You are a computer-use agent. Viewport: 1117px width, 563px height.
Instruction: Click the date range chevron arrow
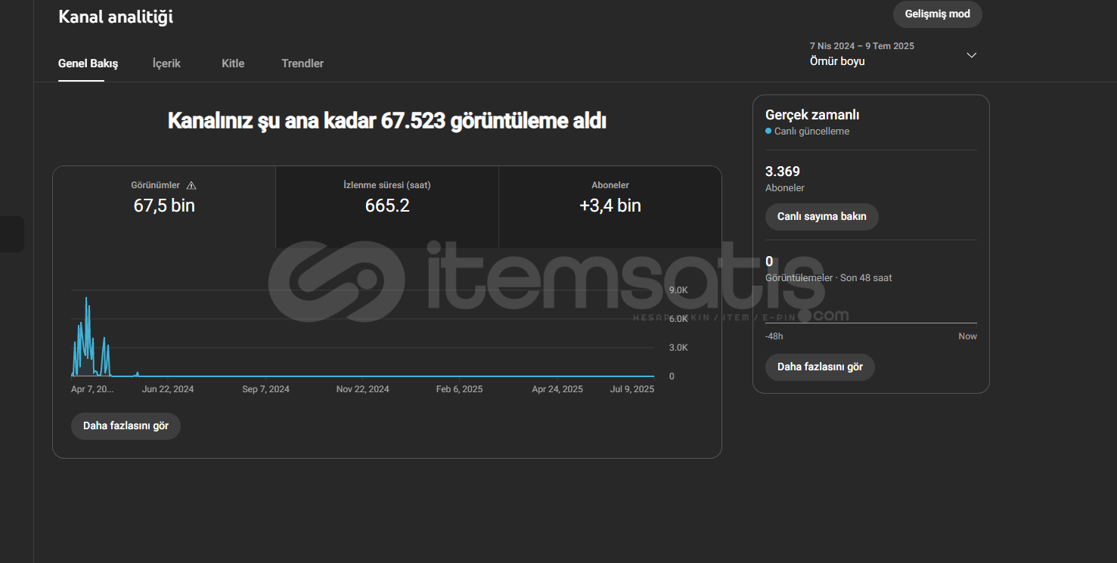tap(972, 55)
